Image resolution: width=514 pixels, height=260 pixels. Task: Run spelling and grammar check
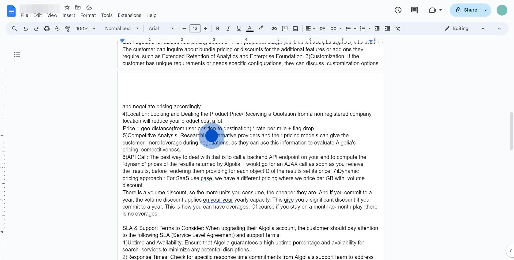[57, 28]
